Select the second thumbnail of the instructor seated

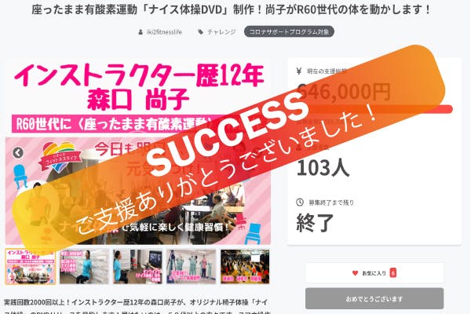85,267
